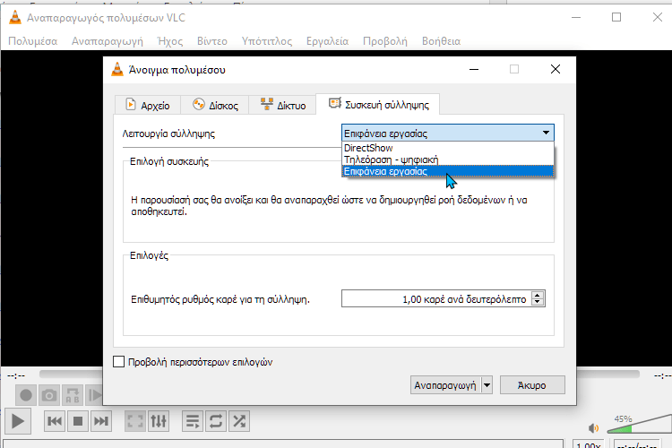Open the Αναπαραγωγή menu in menu bar
The height and width of the screenshot is (448, 672).
point(108,41)
